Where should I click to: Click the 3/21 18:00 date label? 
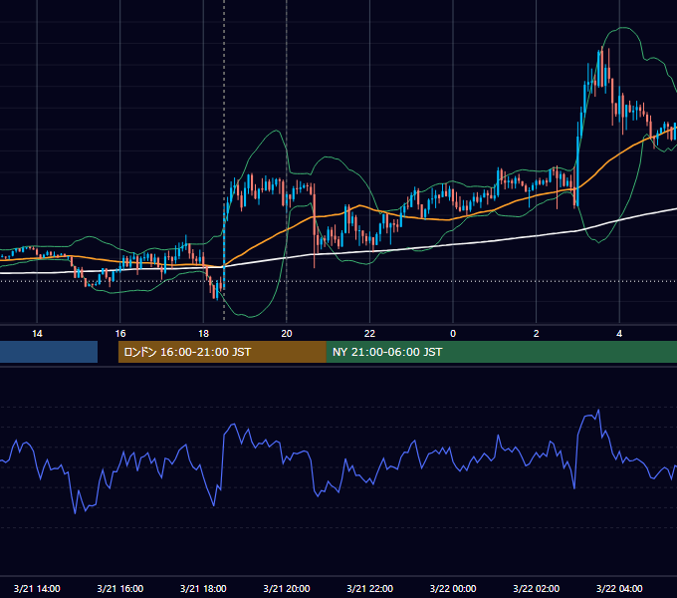point(203,588)
